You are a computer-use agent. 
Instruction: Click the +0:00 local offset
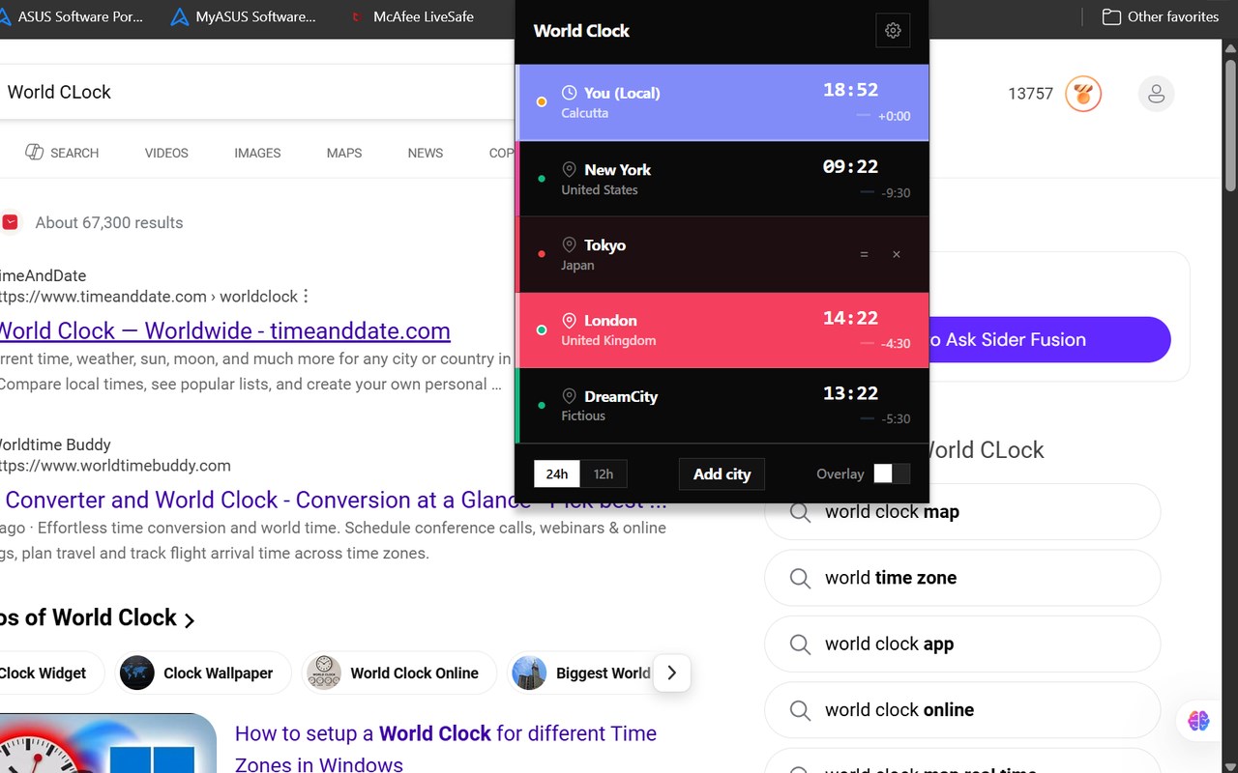[x=895, y=116]
